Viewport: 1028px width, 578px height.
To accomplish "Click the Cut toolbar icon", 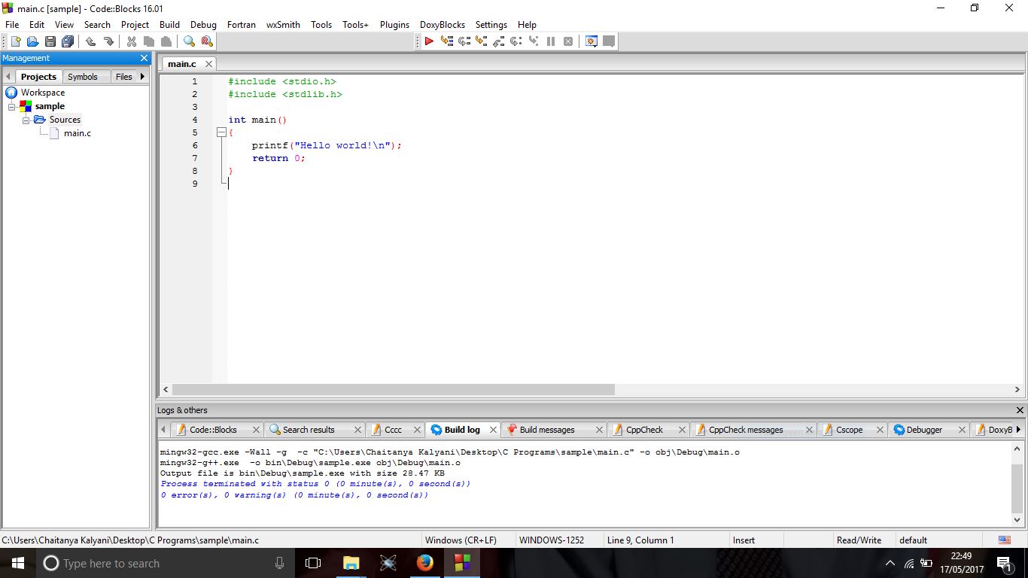I will pos(130,41).
